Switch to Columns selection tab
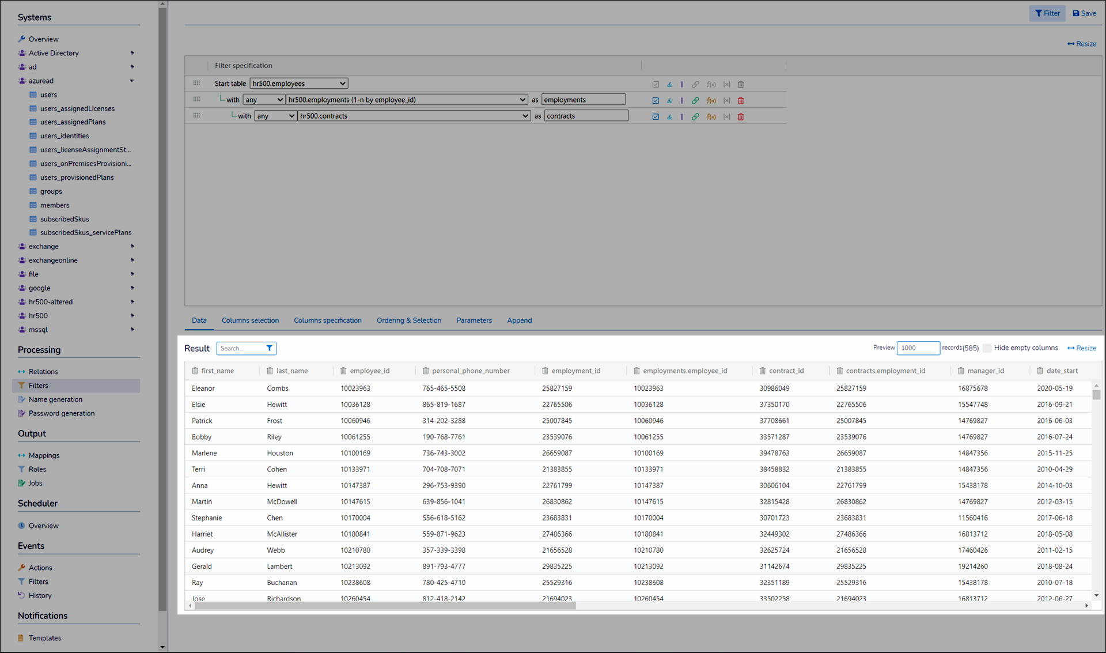The image size is (1106, 653). click(x=250, y=320)
